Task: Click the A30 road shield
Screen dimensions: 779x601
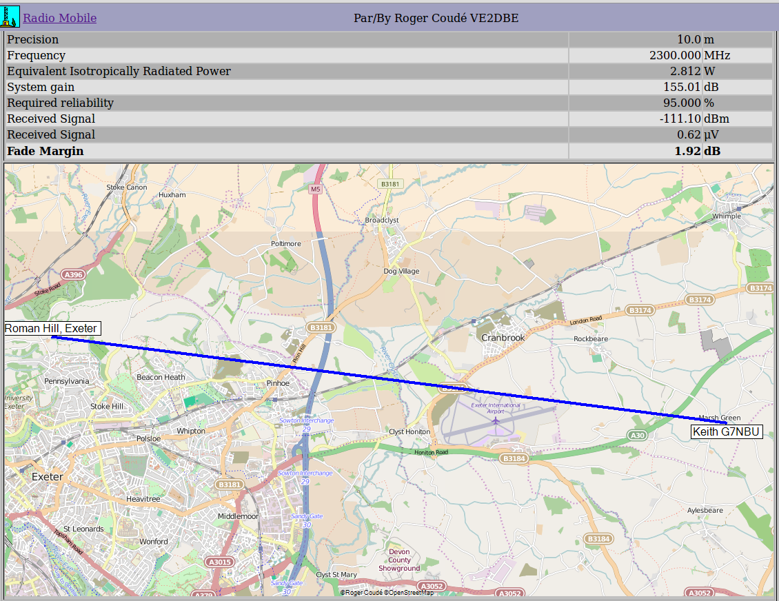Action: click(638, 435)
